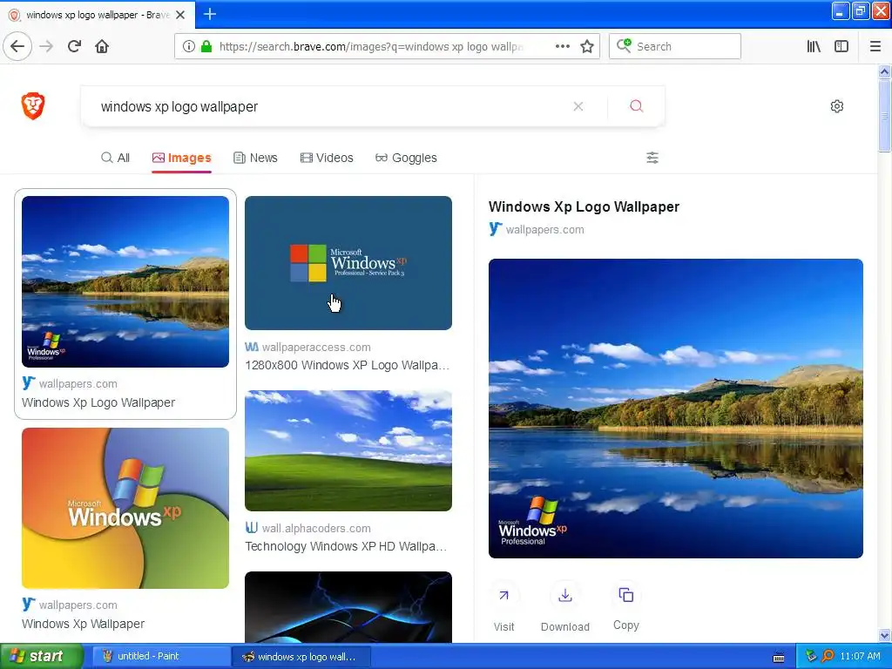
Task: Click 'Technology Windows XP HD Wallpa…' title
Action: pos(346,546)
